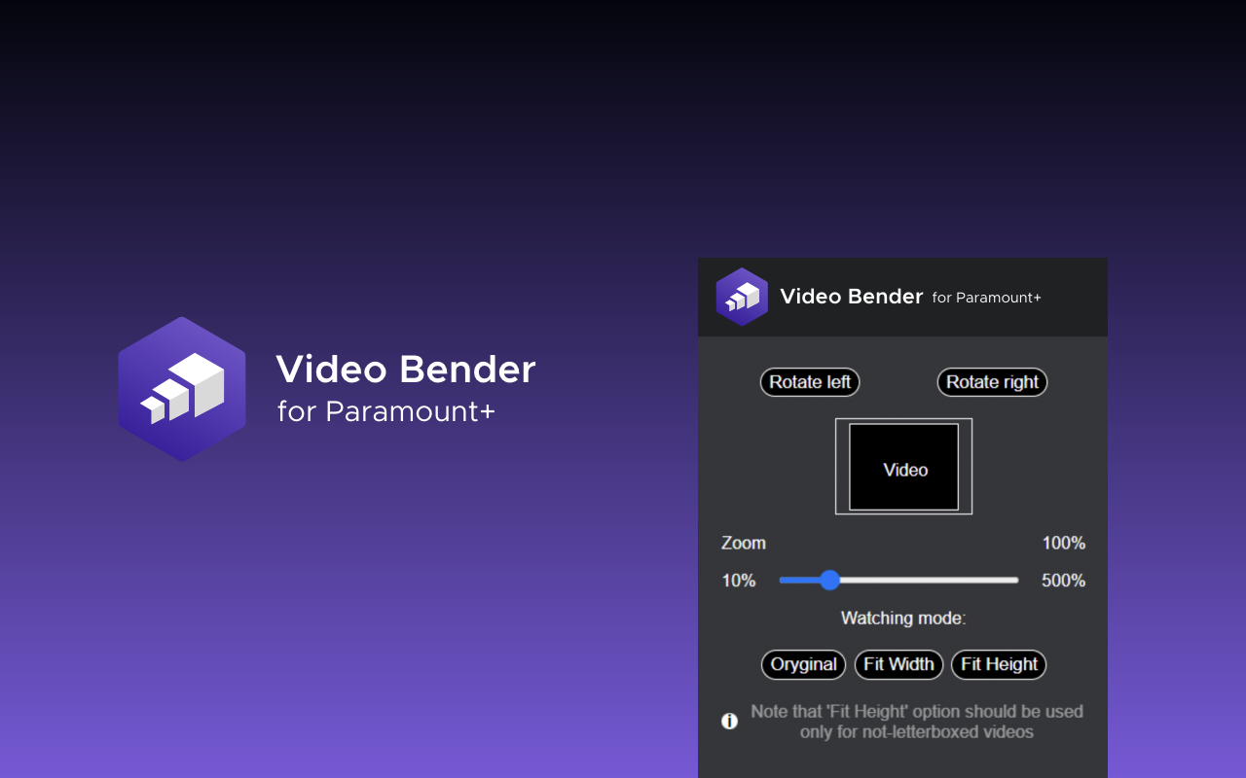
Task: Select the Oryginal watching mode
Action: click(803, 664)
